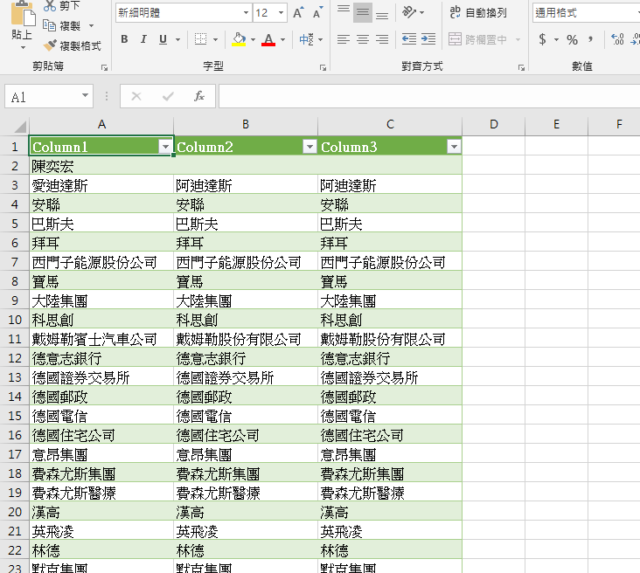Click enter checkmark in formula bar
The image size is (640, 573).
click(168, 96)
